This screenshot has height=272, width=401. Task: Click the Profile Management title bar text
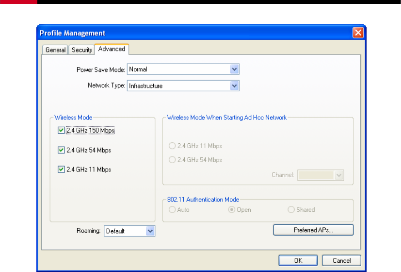[72, 33]
